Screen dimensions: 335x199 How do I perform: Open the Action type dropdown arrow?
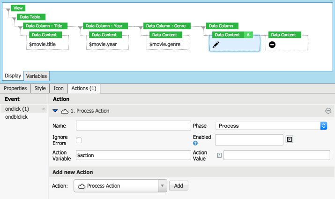pyautogui.click(x=163, y=186)
